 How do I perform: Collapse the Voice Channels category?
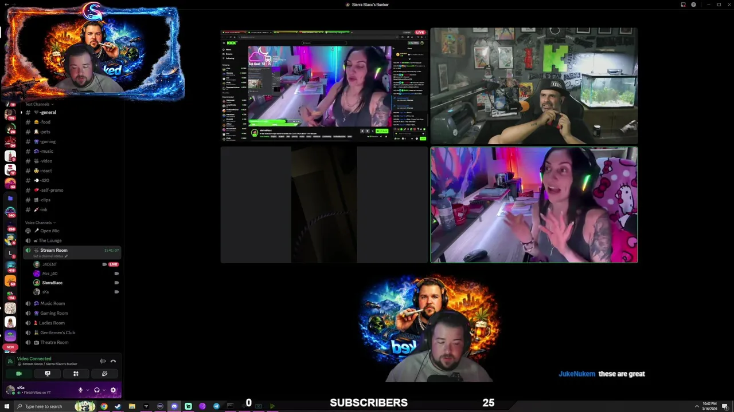click(40, 223)
